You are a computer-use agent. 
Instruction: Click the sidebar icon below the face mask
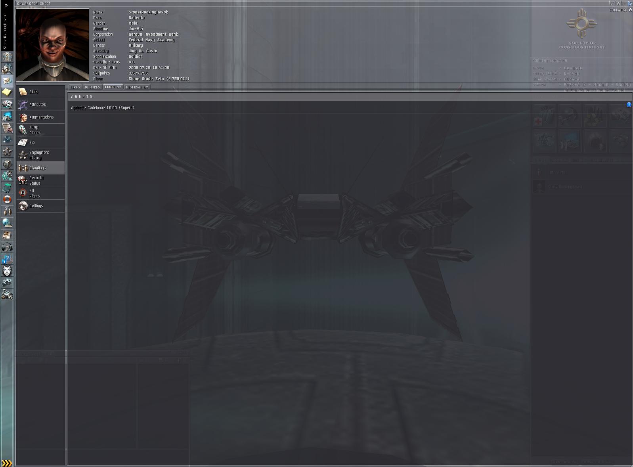(7, 283)
